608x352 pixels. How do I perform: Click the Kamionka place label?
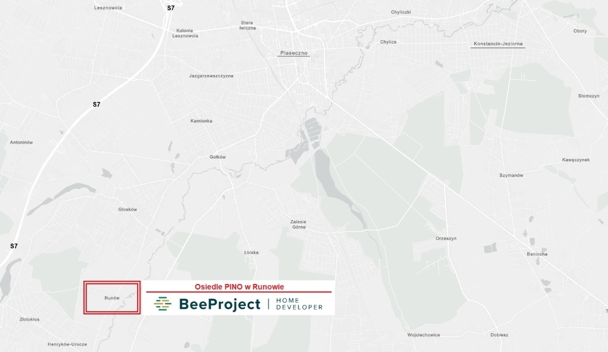(201, 121)
